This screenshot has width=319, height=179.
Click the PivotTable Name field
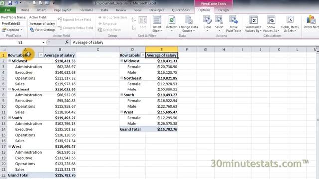pyautogui.click(x=13, y=24)
